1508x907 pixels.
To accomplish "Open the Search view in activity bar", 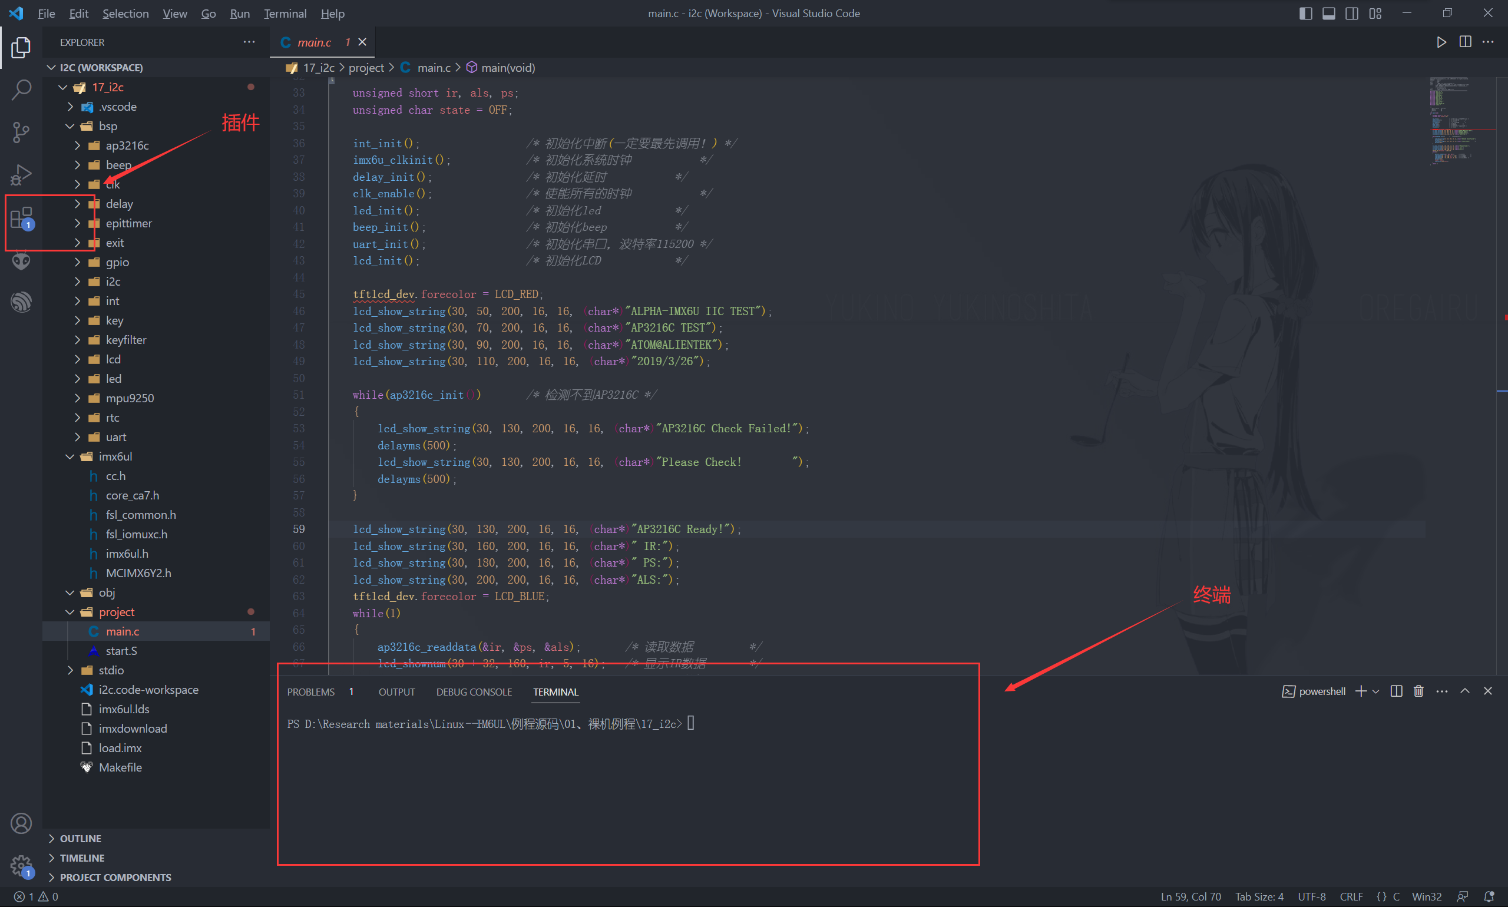I will click(x=21, y=90).
